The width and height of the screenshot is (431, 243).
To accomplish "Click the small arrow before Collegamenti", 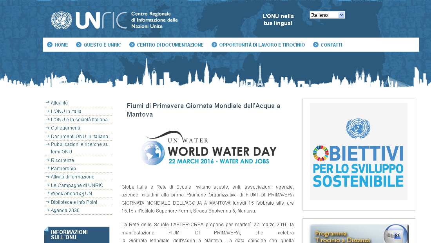I will [x=47, y=128].
